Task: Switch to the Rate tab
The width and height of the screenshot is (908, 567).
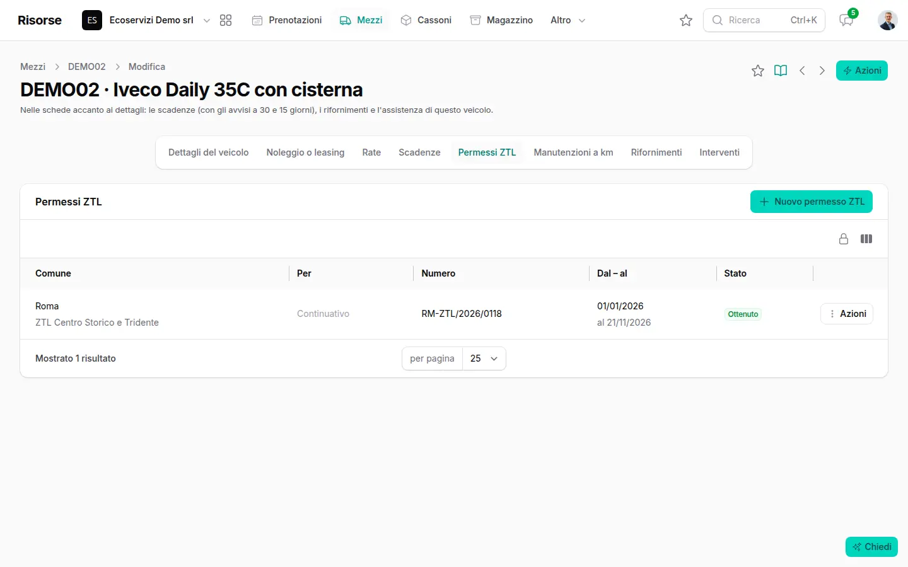Action: (371, 152)
